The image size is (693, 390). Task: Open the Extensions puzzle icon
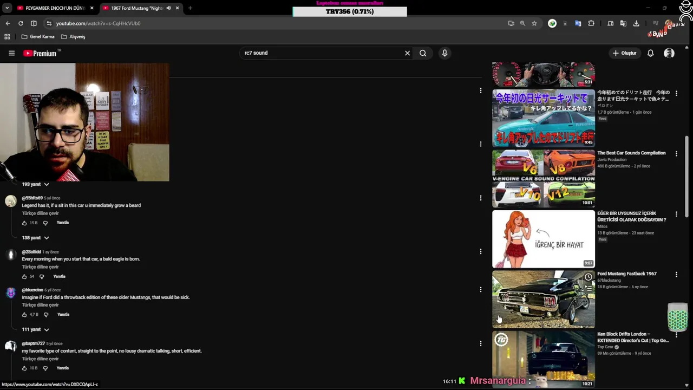[x=591, y=23]
